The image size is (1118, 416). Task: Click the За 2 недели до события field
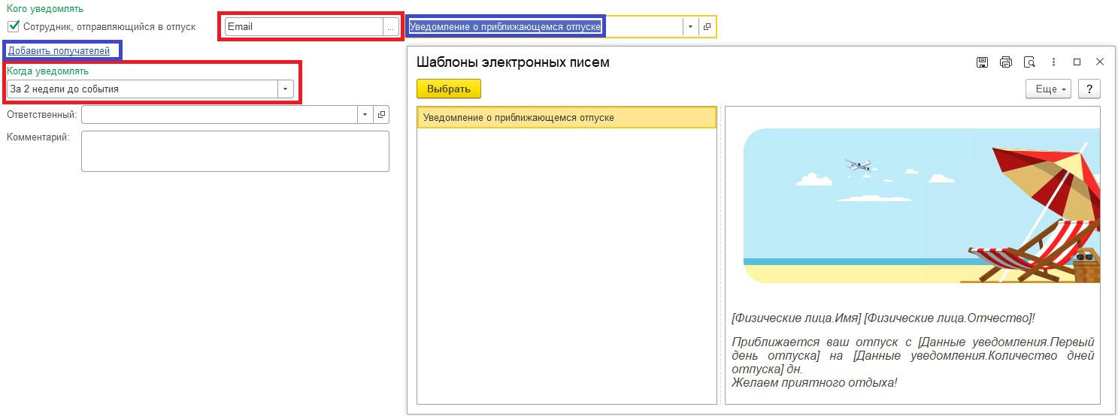(x=142, y=89)
